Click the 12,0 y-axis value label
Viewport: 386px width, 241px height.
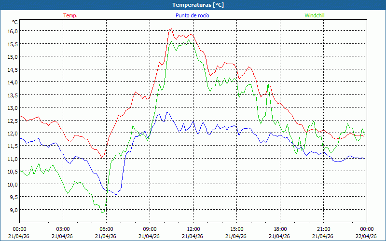pos(13,133)
